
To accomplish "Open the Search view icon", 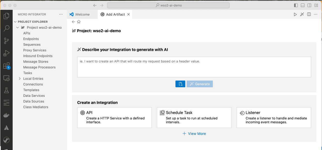I will pyautogui.click(x=6, y=28).
